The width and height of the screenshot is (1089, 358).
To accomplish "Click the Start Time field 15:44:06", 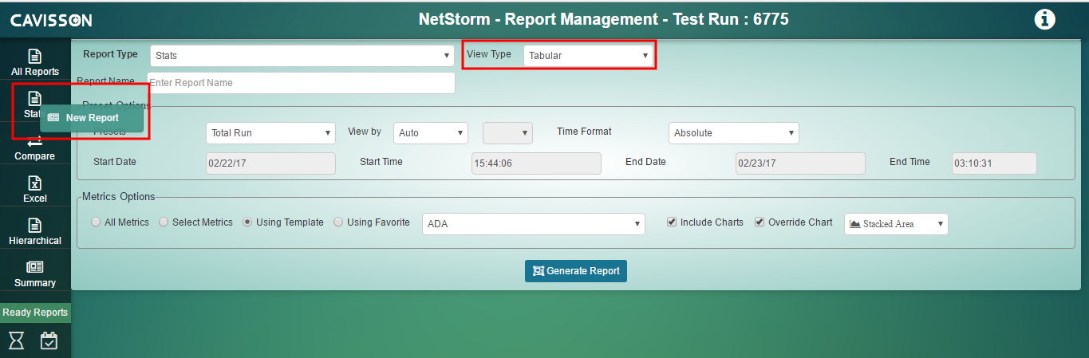I will pos(536,163).
